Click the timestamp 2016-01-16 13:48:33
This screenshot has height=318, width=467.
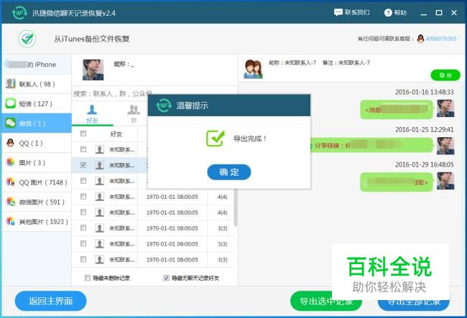tap(425, 92)
